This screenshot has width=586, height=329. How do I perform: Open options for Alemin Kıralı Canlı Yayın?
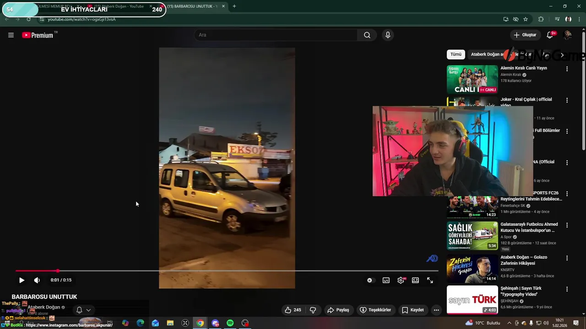pos(567,69)
